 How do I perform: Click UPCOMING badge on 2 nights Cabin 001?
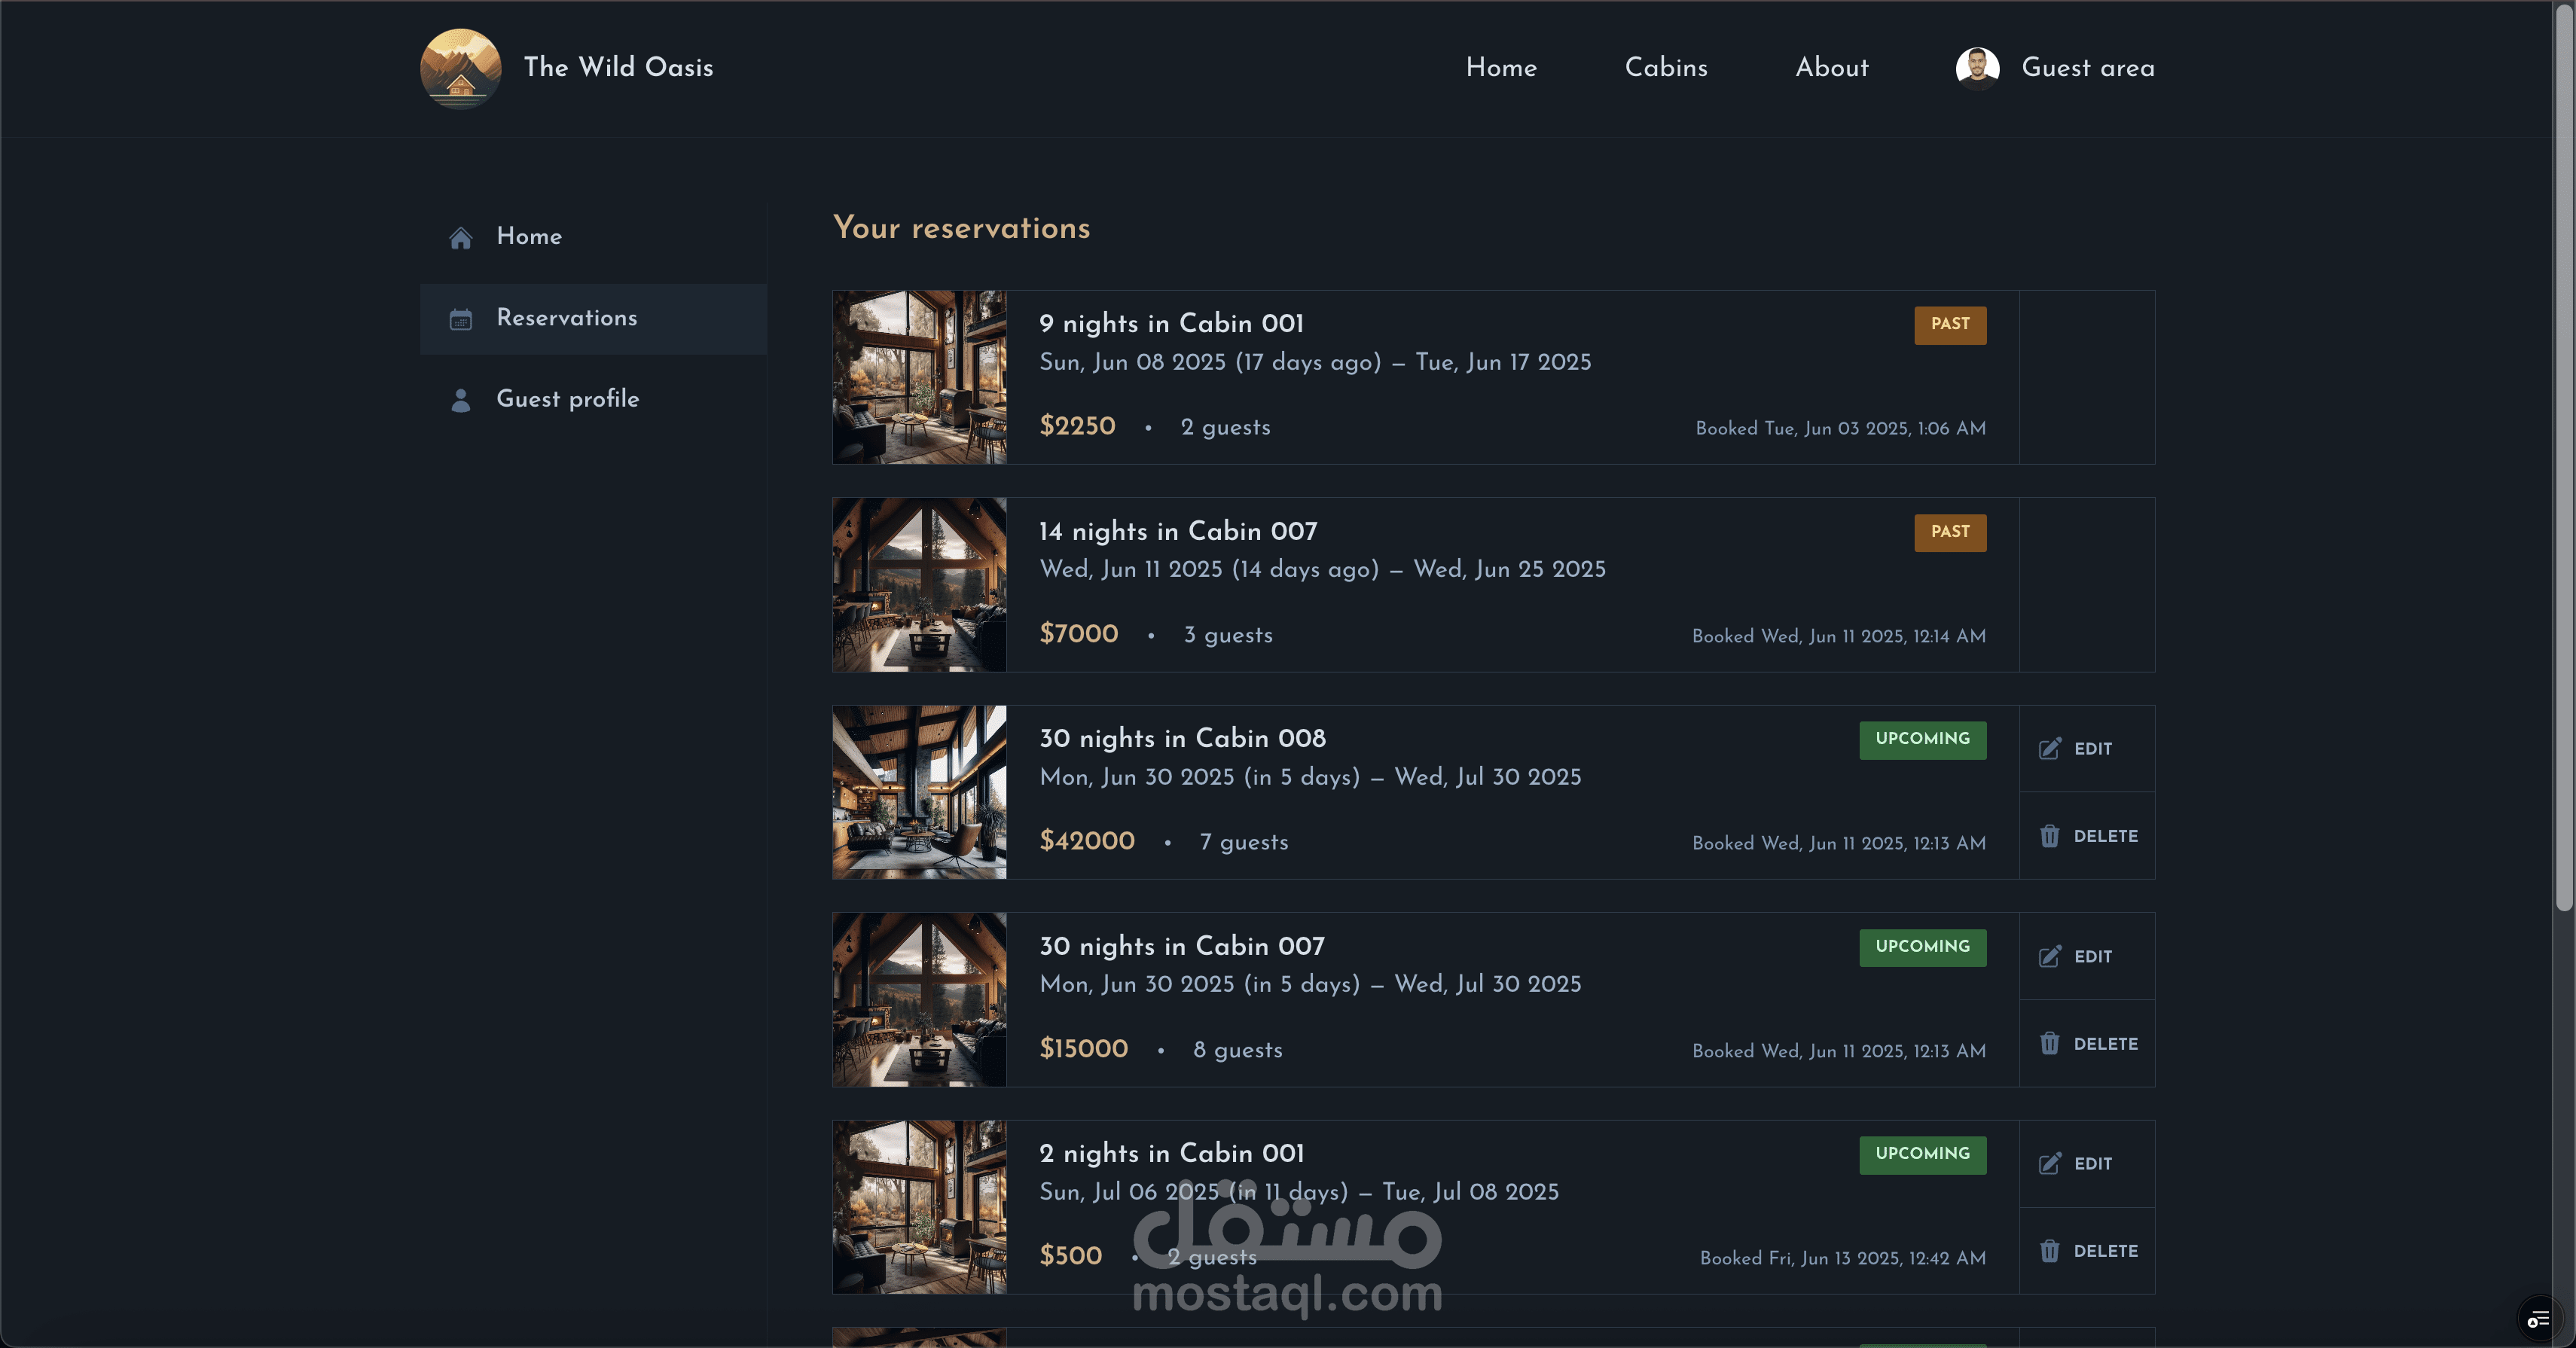click(1922, 1155)
